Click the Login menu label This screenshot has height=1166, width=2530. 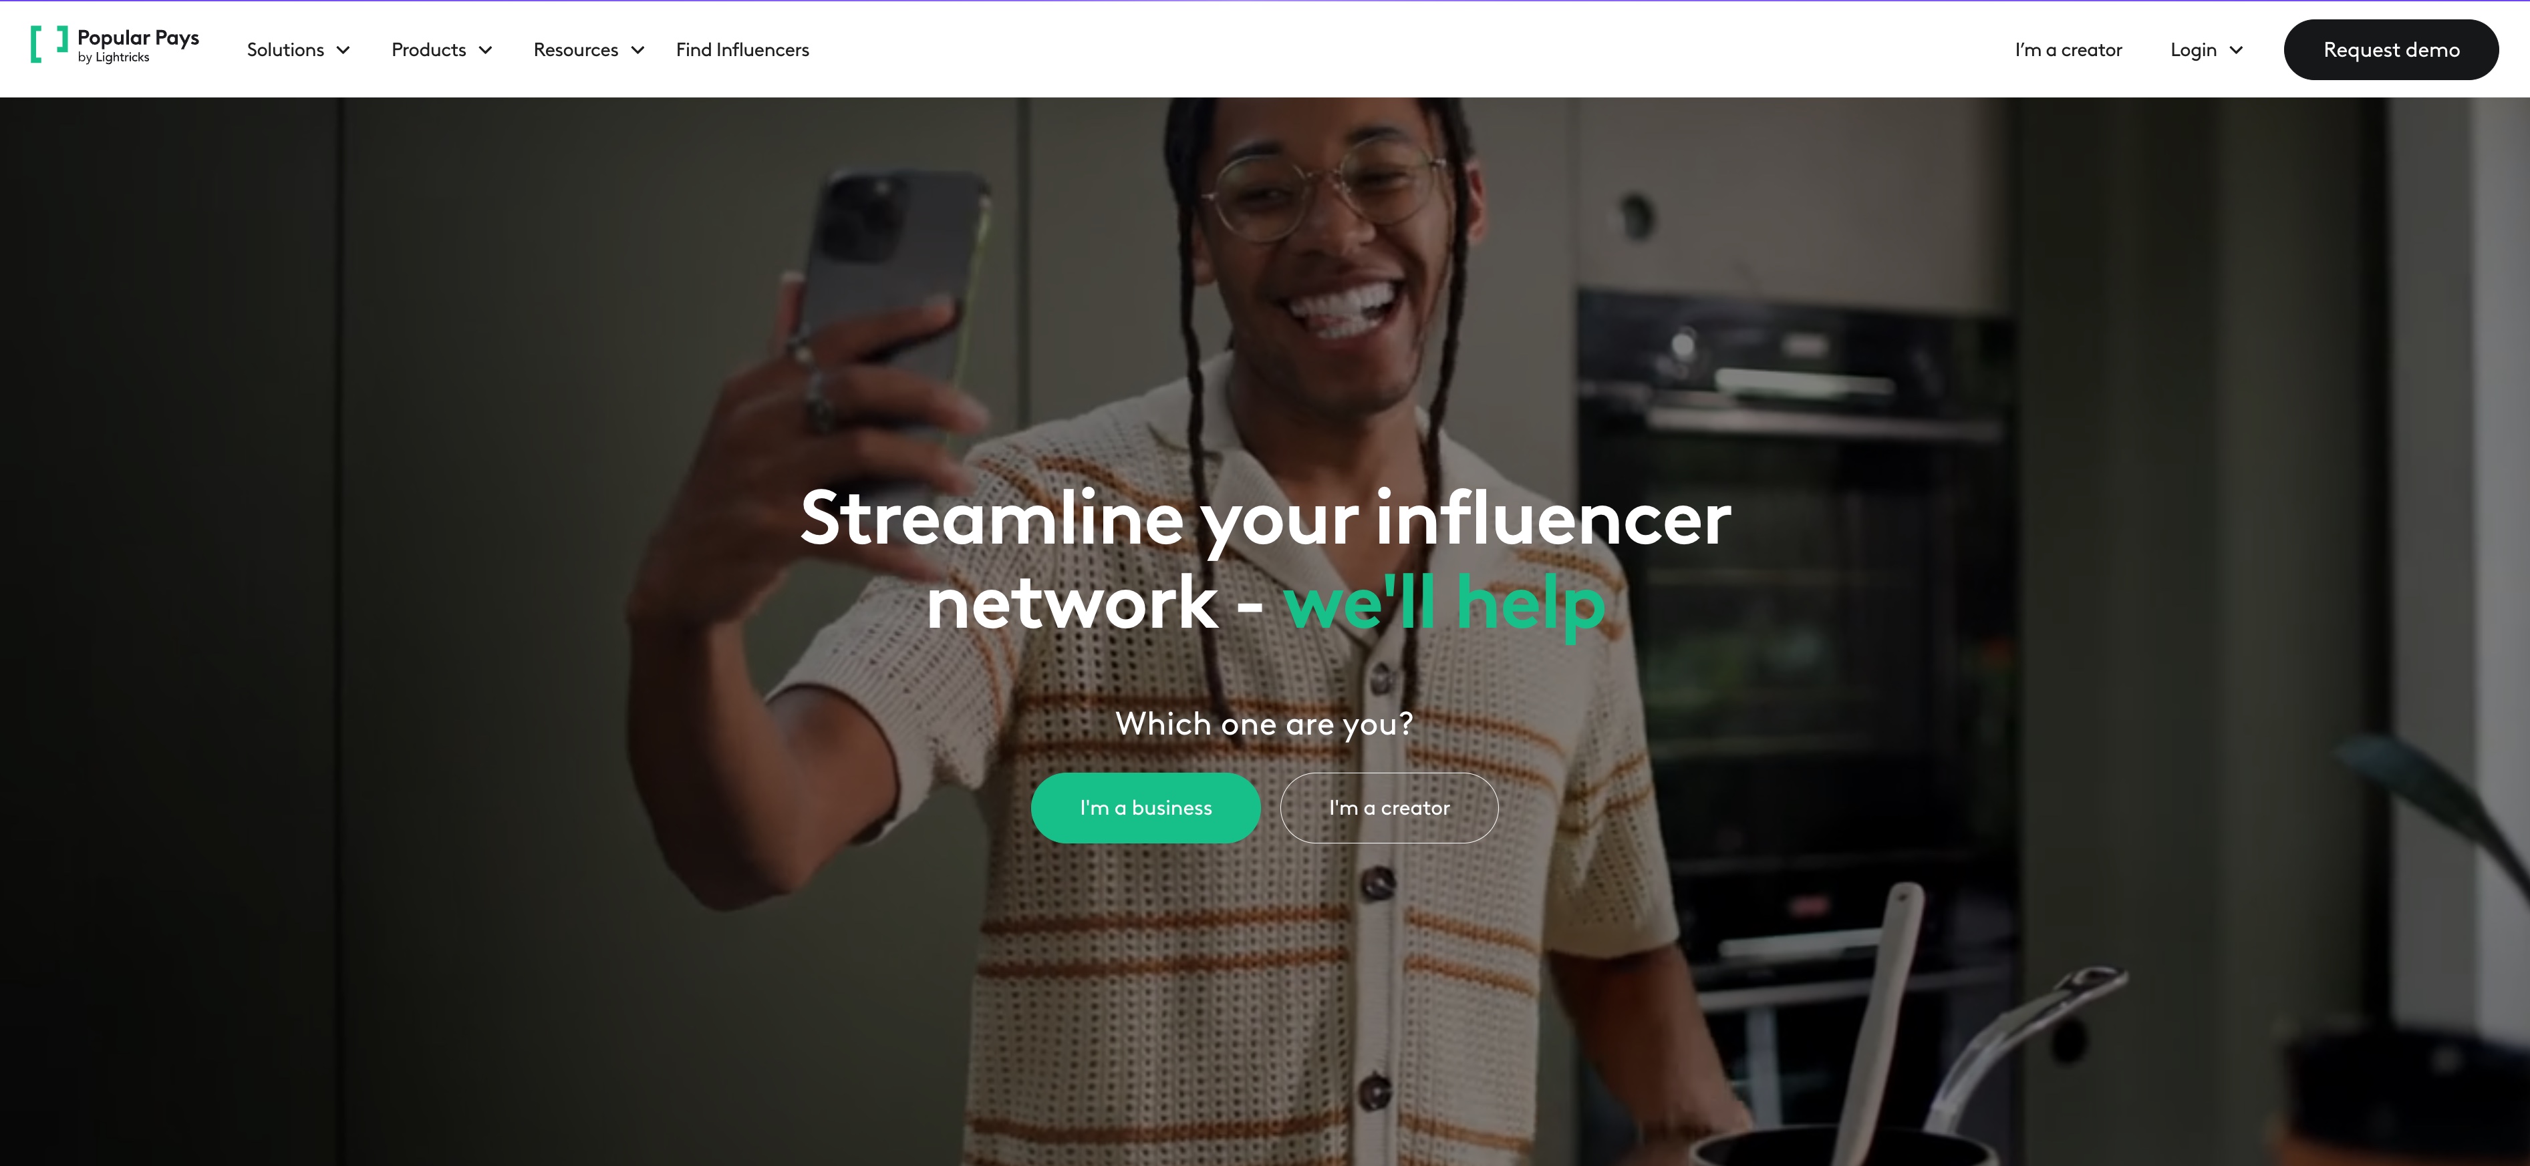[2193, 50]
